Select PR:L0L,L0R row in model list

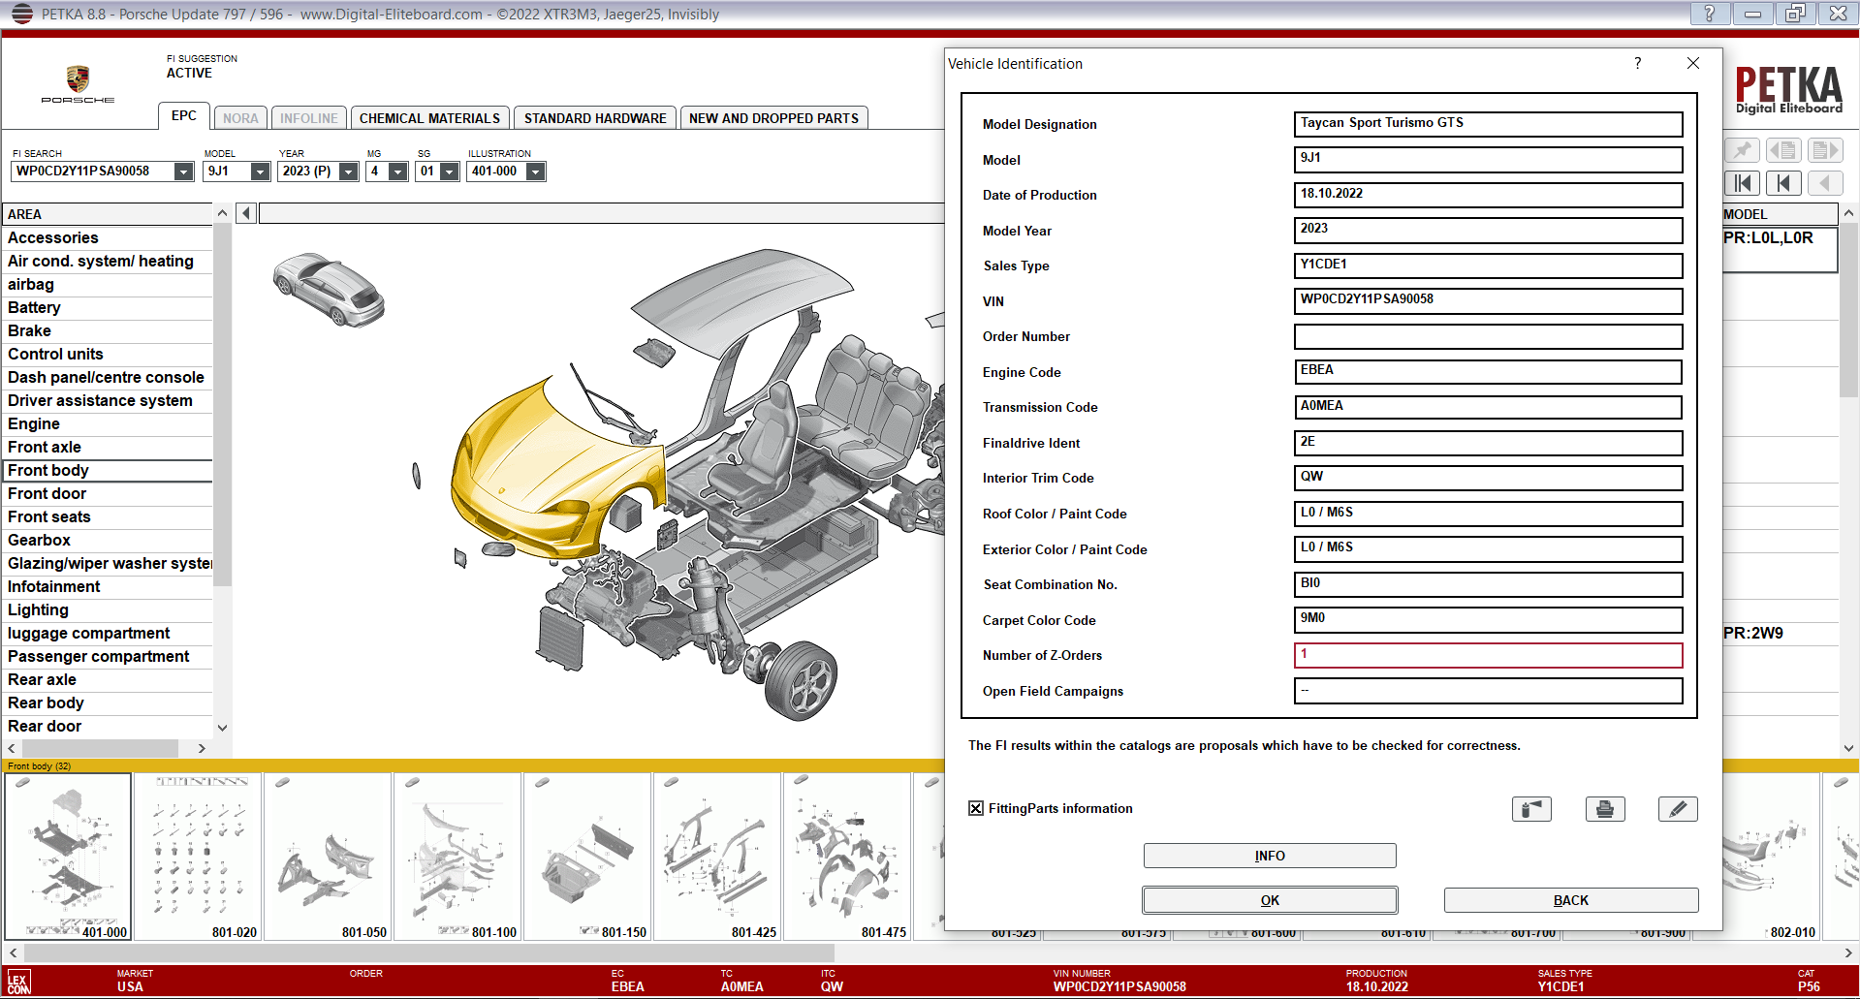pyautogui.click(x=1780, y=249)
